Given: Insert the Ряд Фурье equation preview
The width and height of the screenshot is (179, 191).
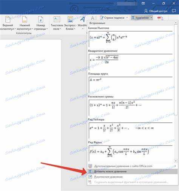Looking at the screenshot, I should pos(130,153).
